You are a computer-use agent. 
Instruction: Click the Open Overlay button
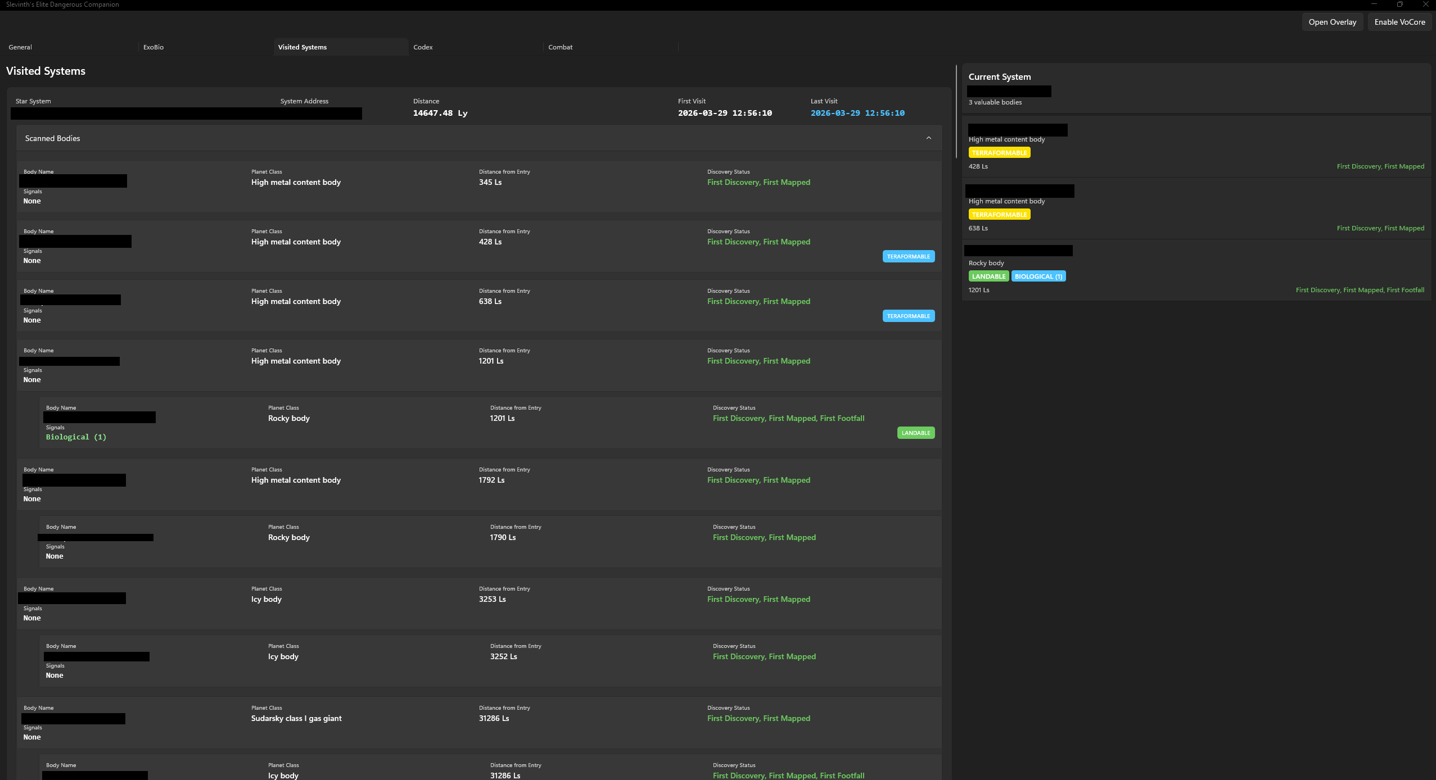(x=1332, y=22)
